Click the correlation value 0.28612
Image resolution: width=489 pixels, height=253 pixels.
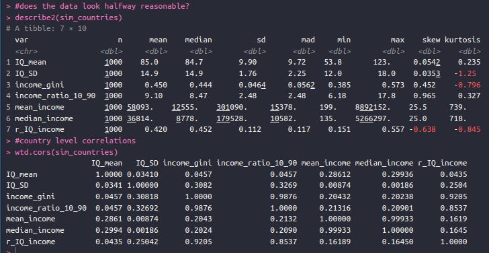coord(335,174)
